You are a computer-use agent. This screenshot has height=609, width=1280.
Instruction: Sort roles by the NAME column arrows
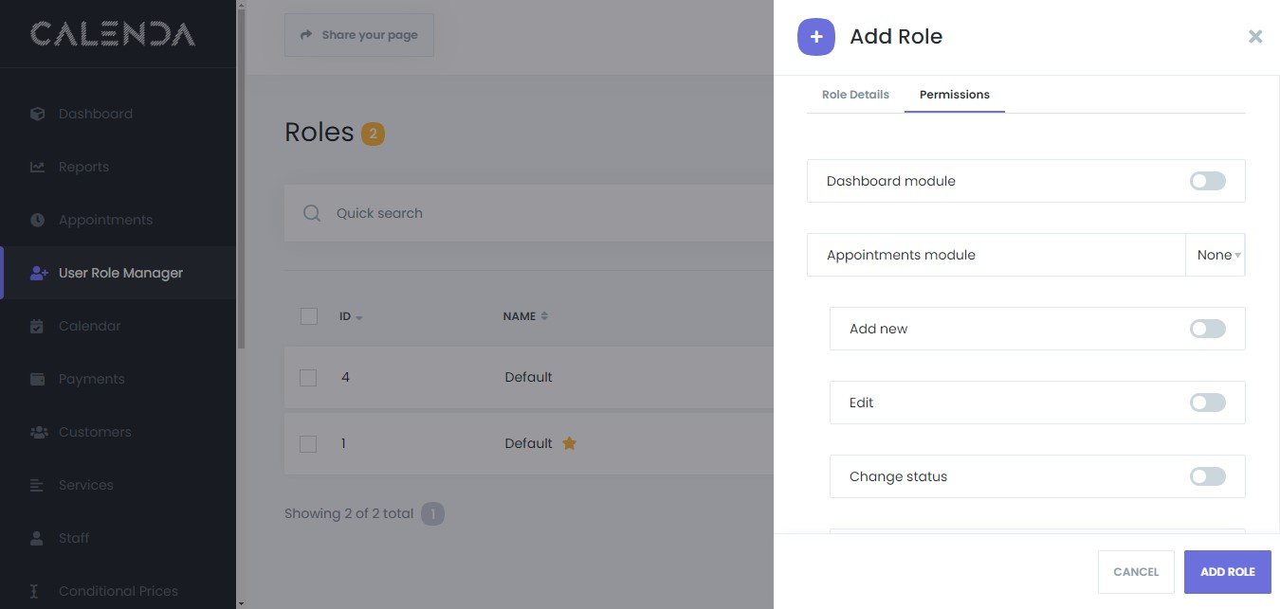pyautogui.click(x=544, y=316)
